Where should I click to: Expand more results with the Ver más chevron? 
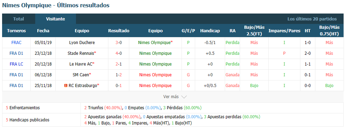(x=184, y=97)
